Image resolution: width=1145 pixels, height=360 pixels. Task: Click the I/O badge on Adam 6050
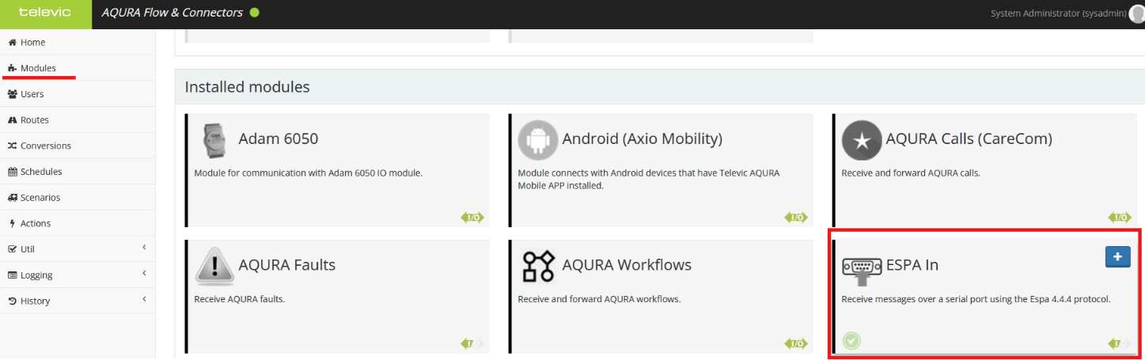click(472, 218)
